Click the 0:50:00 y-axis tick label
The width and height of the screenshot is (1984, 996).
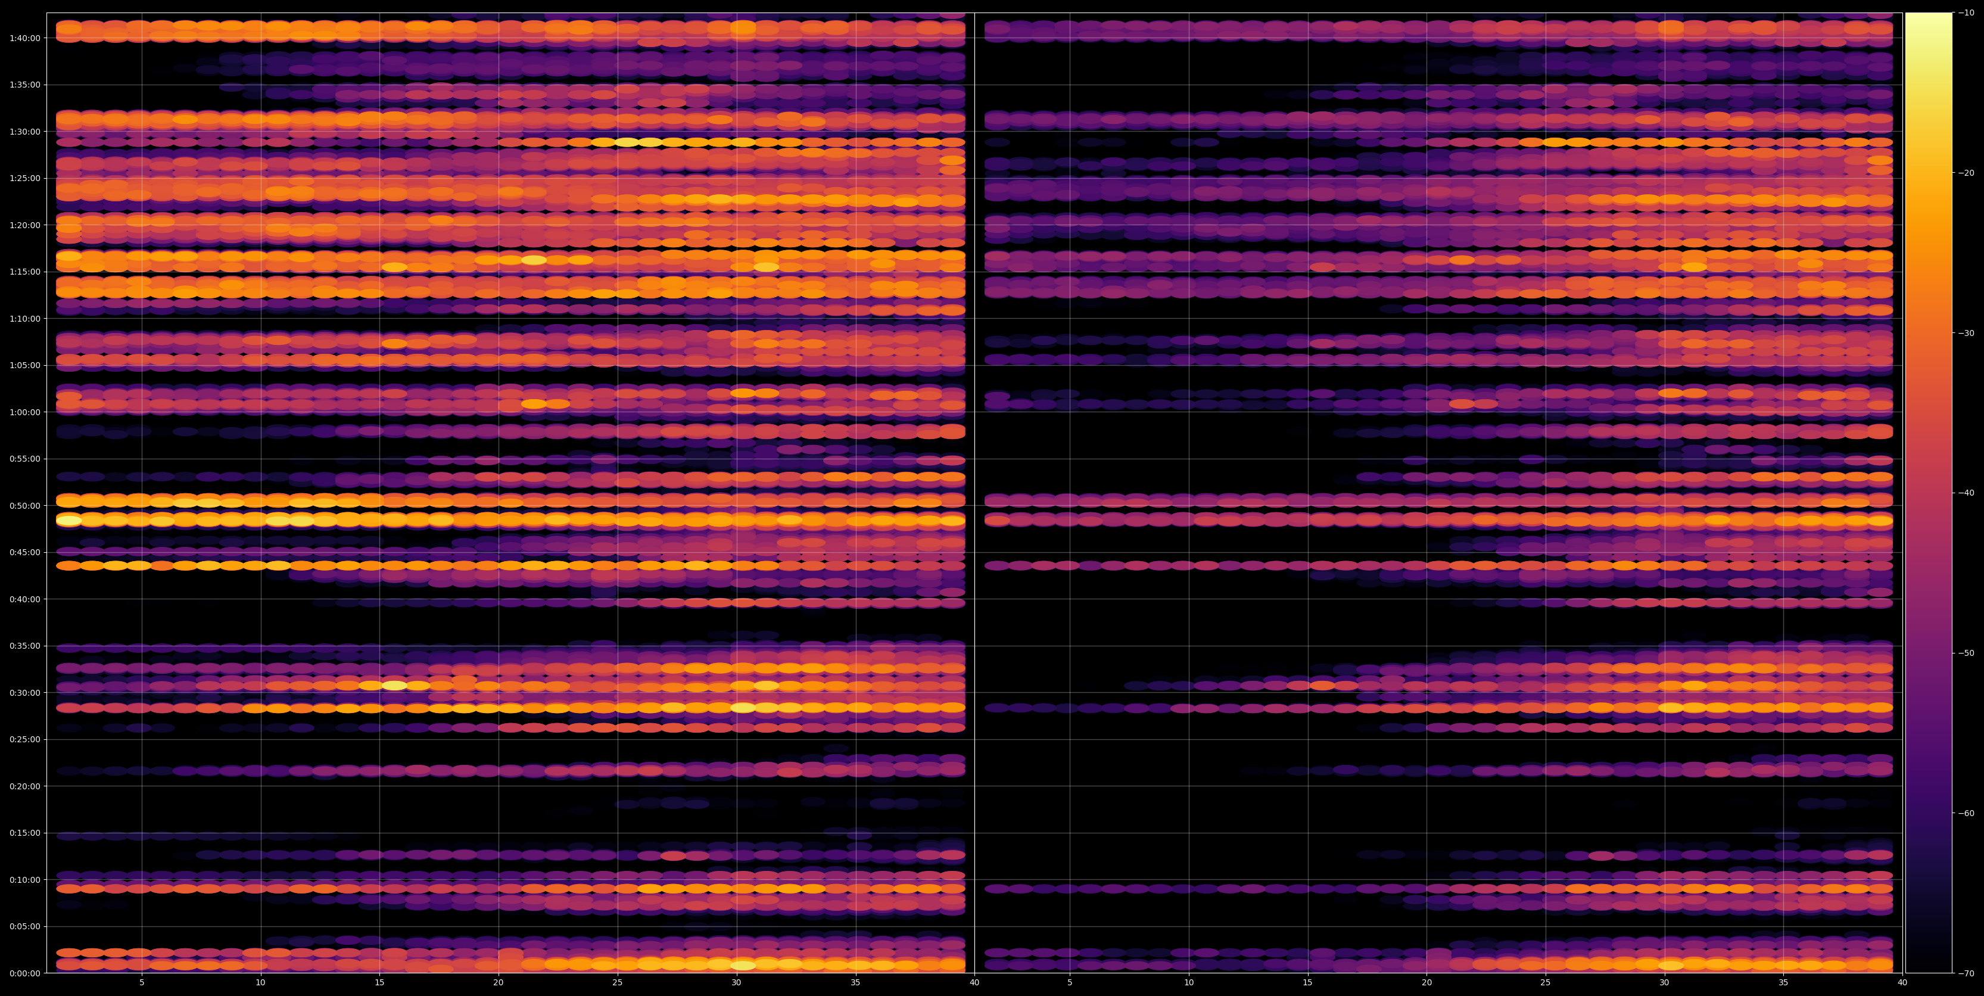click(x=26, y=506)
